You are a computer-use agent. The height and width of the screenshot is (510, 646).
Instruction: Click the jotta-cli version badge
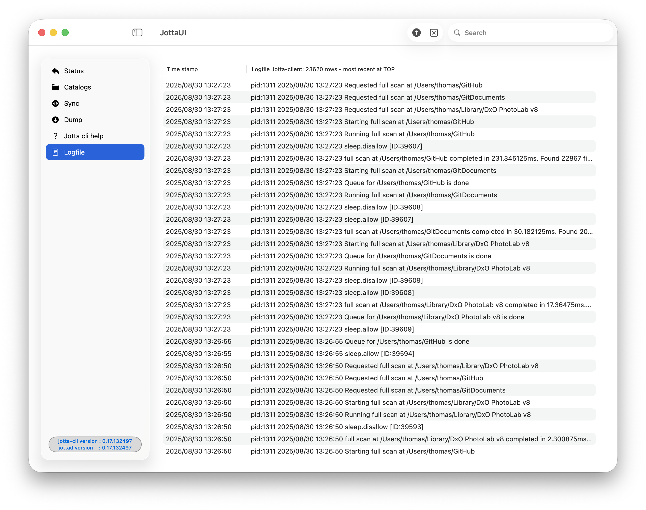pyautogui.click(x=95, y=444)
